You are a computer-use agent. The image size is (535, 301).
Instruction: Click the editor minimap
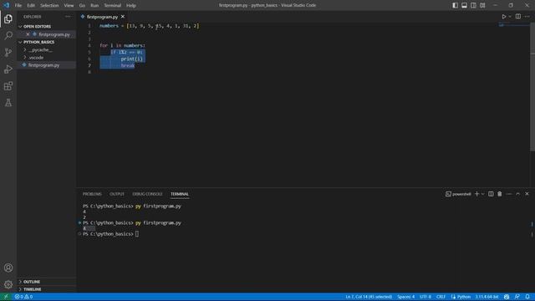click(x=514, y=25)
